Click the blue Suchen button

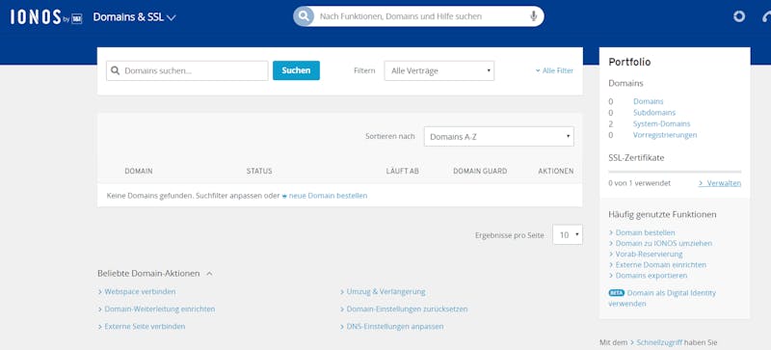click(x=296, y=70)
